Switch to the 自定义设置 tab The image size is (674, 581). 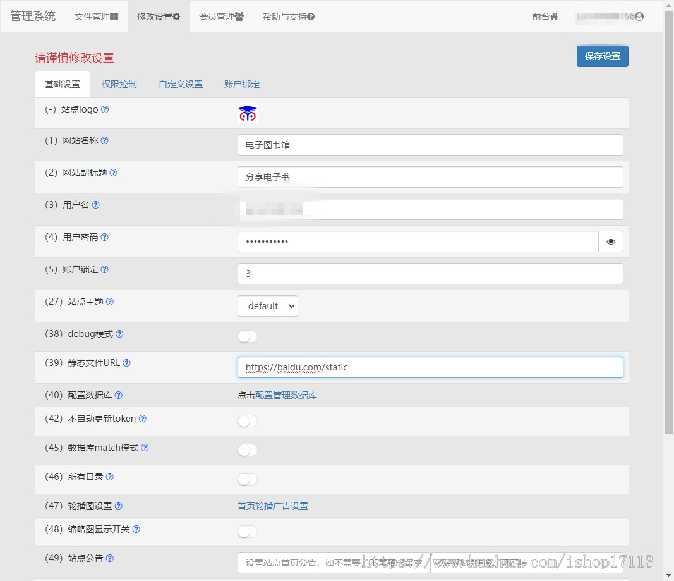(x=181, y=84)
